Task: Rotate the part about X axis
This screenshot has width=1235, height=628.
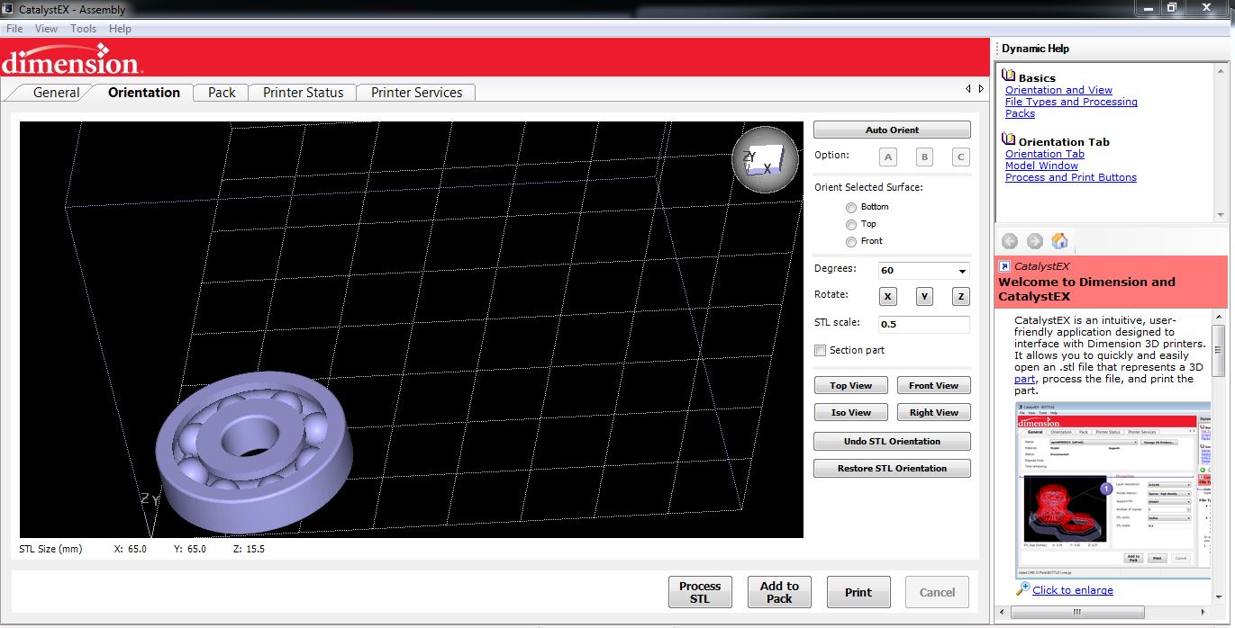Action: coord(888,296)
